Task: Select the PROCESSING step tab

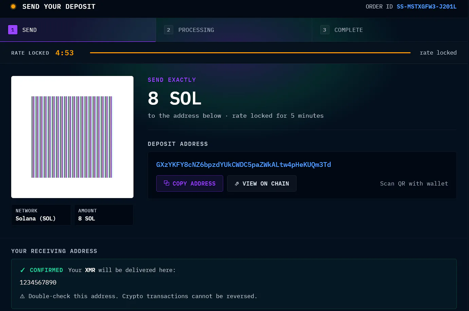Action: coord(234,30)
